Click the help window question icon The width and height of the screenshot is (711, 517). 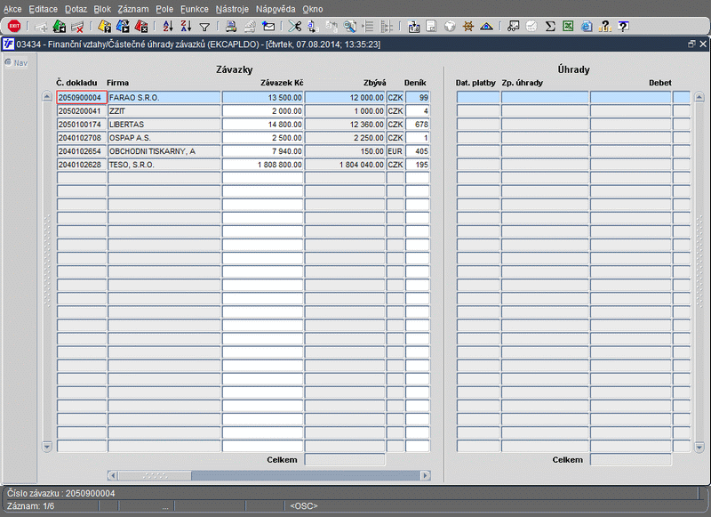coord(624,27)
